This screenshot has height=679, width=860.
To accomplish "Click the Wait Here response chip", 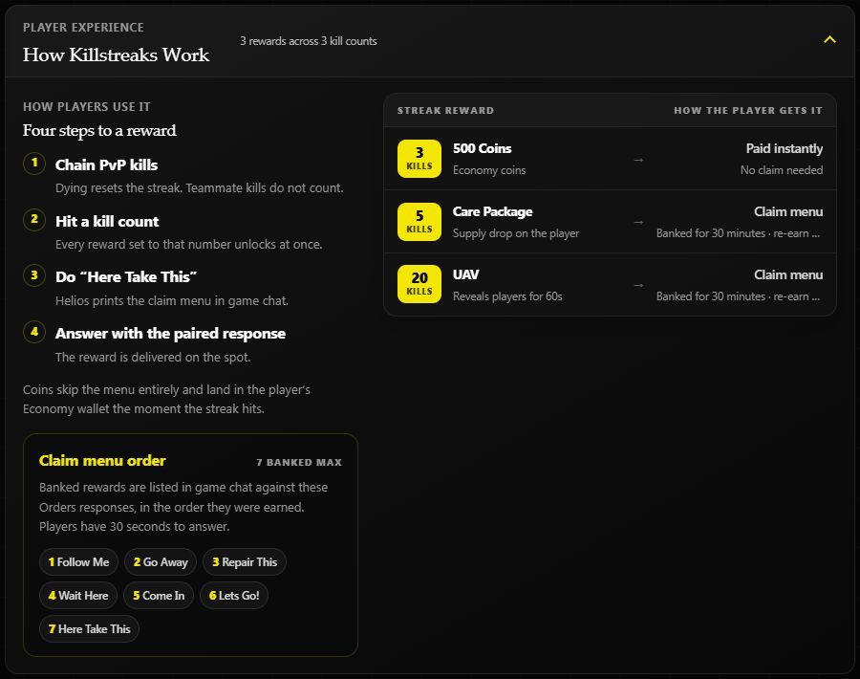I will click(x=78, y=596).
